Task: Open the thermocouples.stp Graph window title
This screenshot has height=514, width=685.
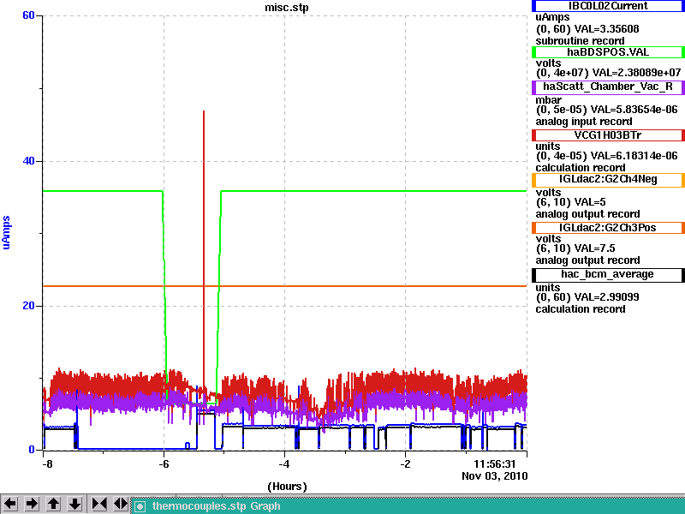Action: tap(217, 506)
